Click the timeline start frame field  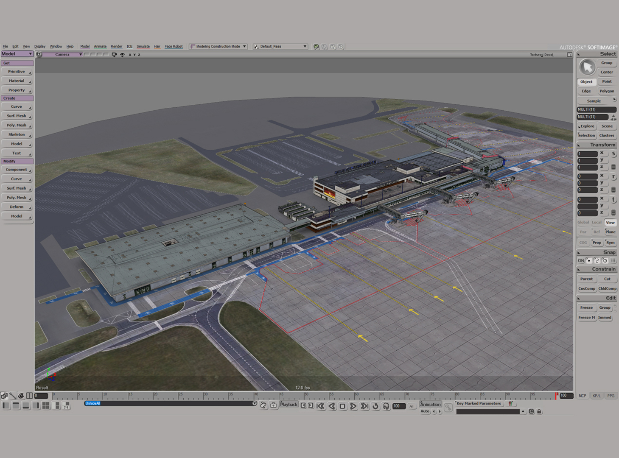(x=41, y=396)
